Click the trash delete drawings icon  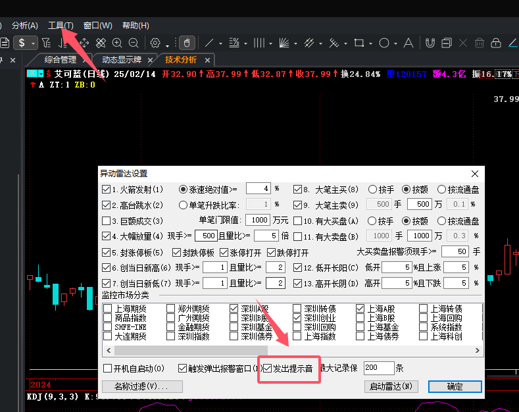click(480, 43)
